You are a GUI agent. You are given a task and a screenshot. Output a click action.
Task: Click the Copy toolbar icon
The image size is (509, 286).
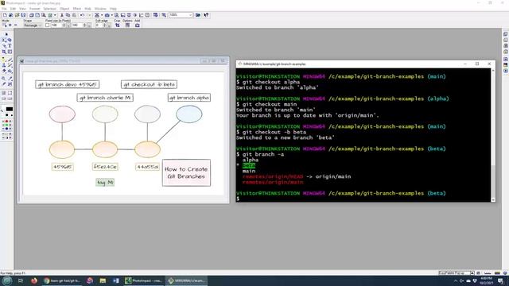point(68,15)
